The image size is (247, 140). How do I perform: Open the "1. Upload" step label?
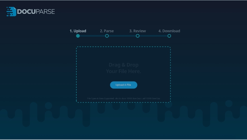click(78, 31)
